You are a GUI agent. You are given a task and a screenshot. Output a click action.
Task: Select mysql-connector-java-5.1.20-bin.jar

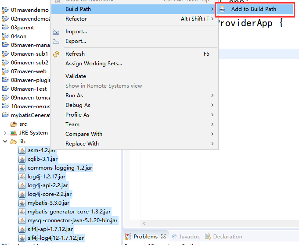72,220
